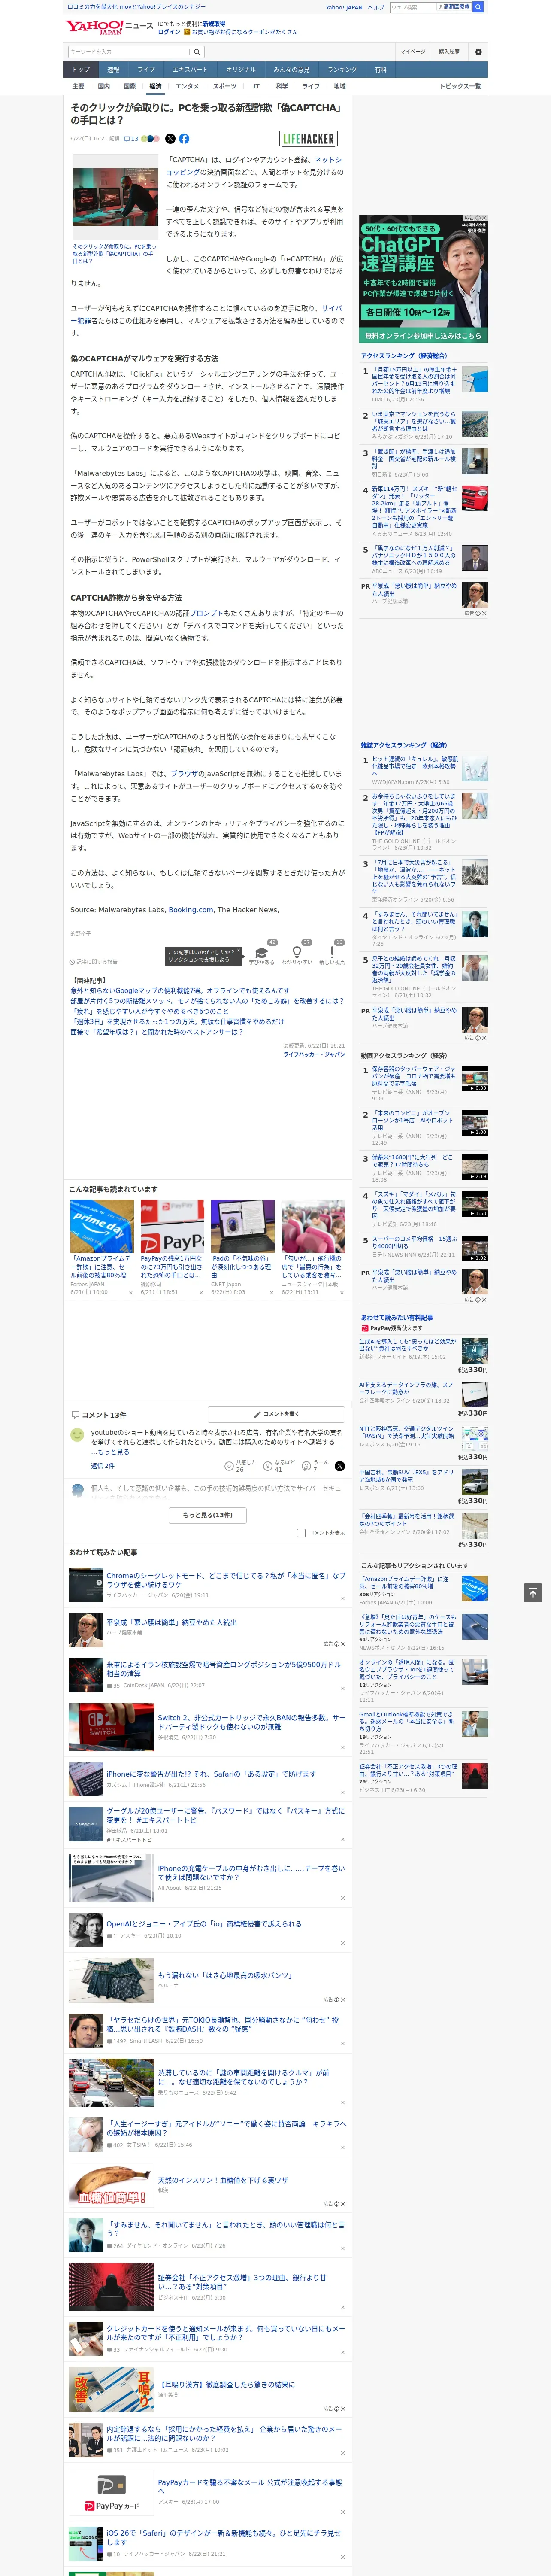551x2576 pixels.
Task: Close the Amazon Prime Day recommendation card
Action: [130, 1293]
